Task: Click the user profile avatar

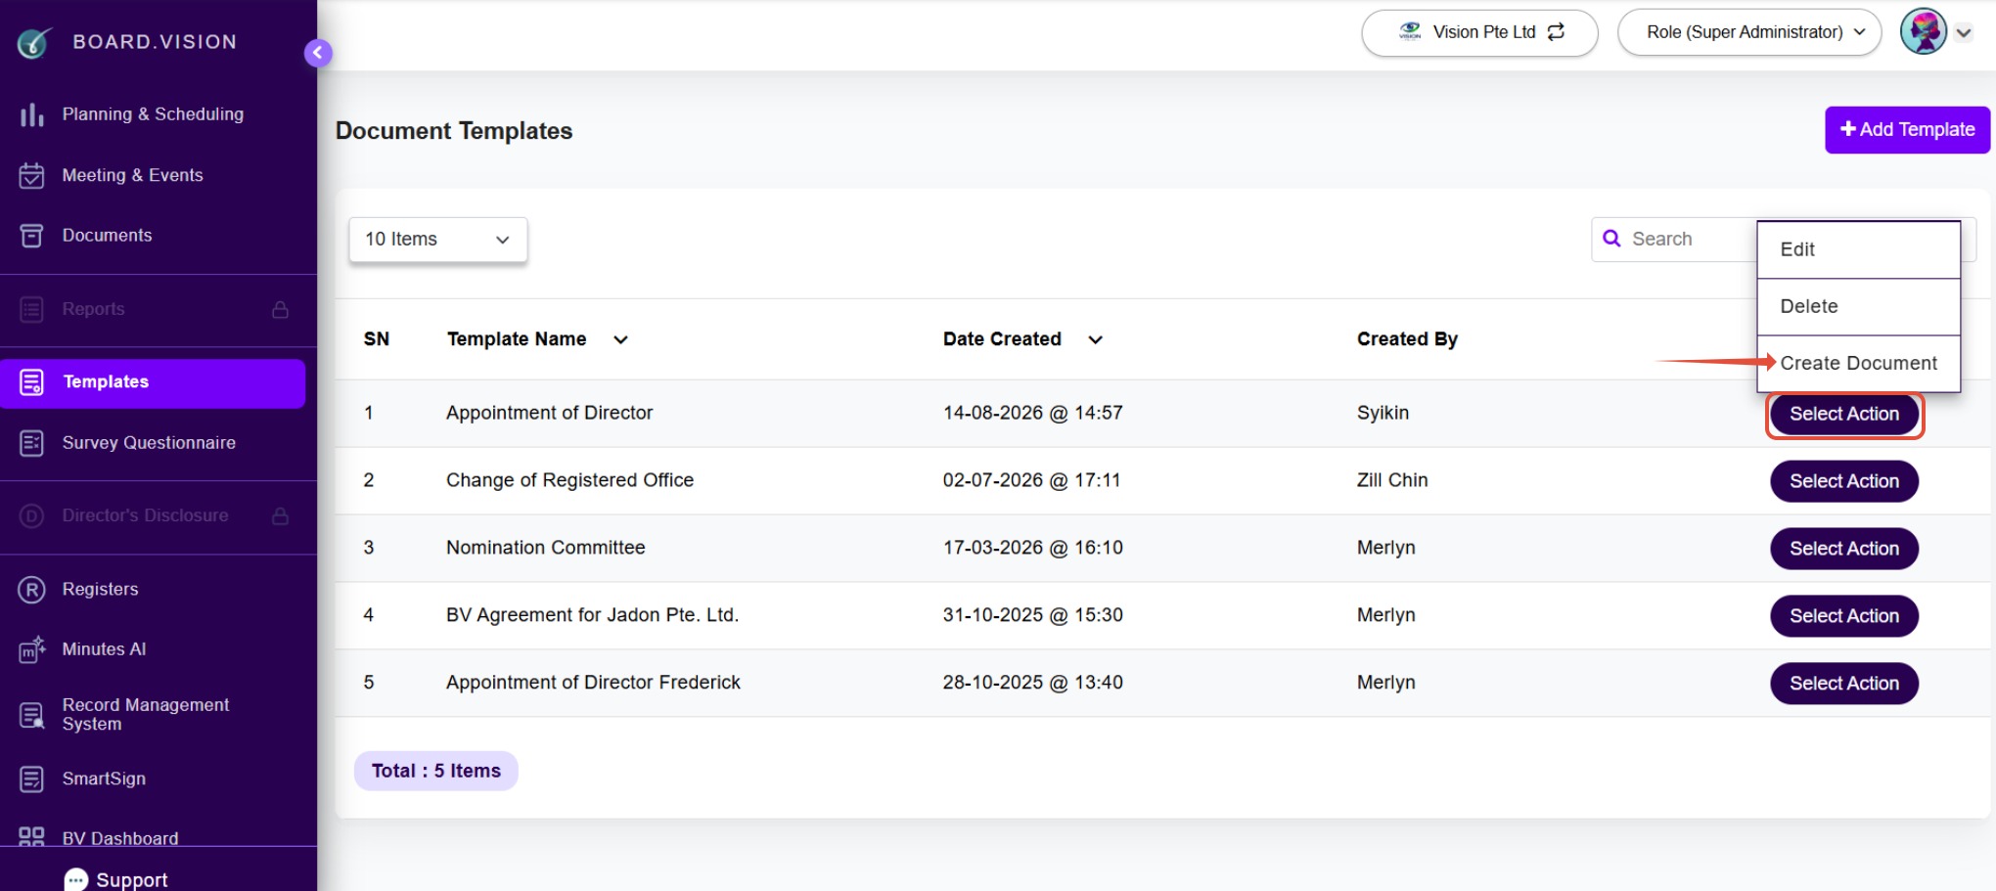Action: click(1923, 31)
